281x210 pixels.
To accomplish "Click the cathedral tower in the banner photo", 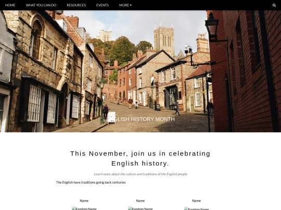I will click(x=164, y=39).
